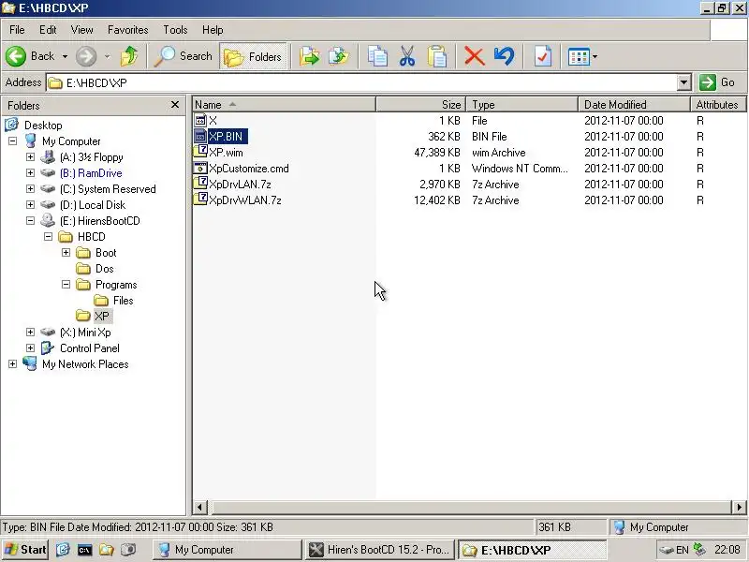Select the XpDrvWLAN.7z archive
Image resolution: width=749 pixels, height=562 pixels.
pos(245,200)
